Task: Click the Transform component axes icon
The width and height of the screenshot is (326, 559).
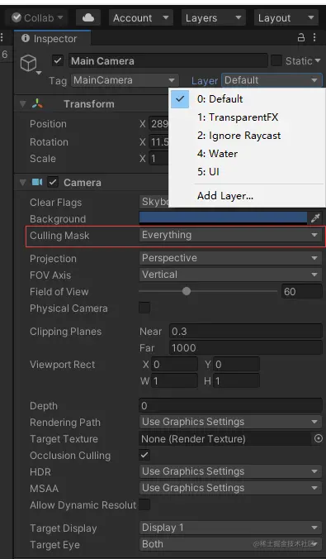Action: 37,103
